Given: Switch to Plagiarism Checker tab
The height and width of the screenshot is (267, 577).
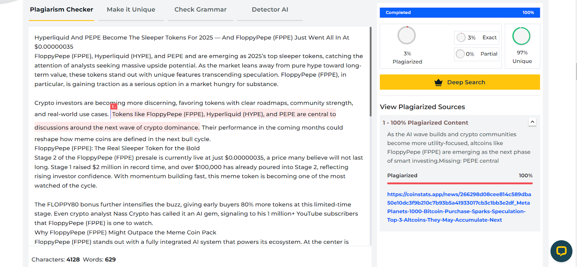Looking at the screenshot, I should pos(61,10).
